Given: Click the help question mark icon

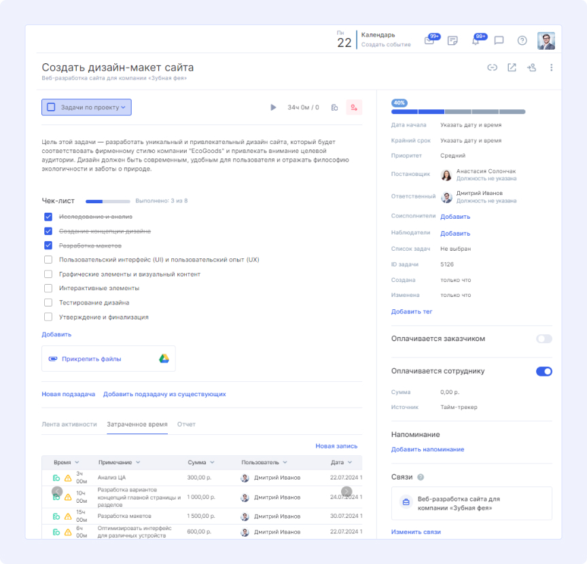Looking at the screenshot, I should tap(522, 41).
